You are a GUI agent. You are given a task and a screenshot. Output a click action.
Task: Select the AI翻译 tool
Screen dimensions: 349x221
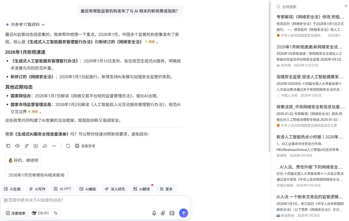141,189
